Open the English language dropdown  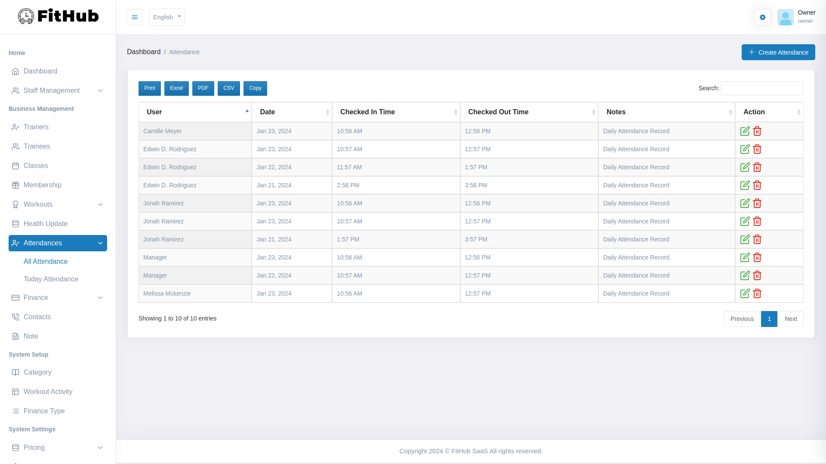[x=167, y=17]
